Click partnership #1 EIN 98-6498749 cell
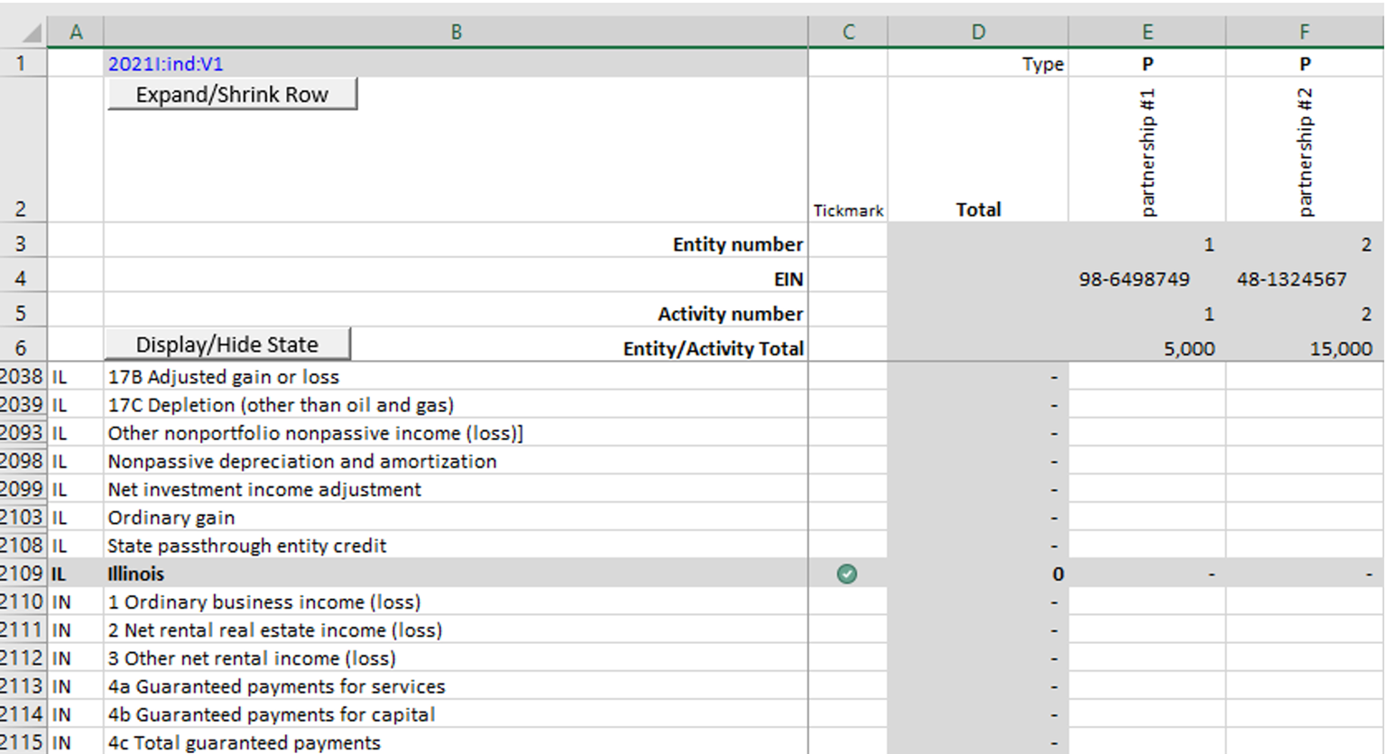The image size is (1386, 754). point(1134,280)
